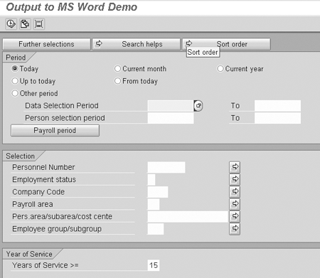Viewport: 320px width, 278px height.
Task: Click the Person selection period From field
Action: [171, 118]
